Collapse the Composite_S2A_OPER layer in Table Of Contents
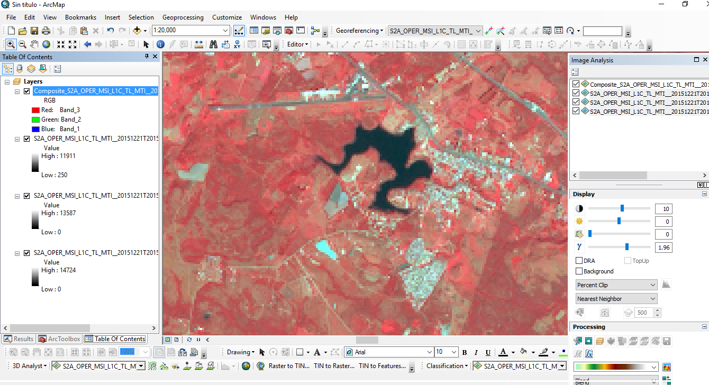 (x=17, y=91)
